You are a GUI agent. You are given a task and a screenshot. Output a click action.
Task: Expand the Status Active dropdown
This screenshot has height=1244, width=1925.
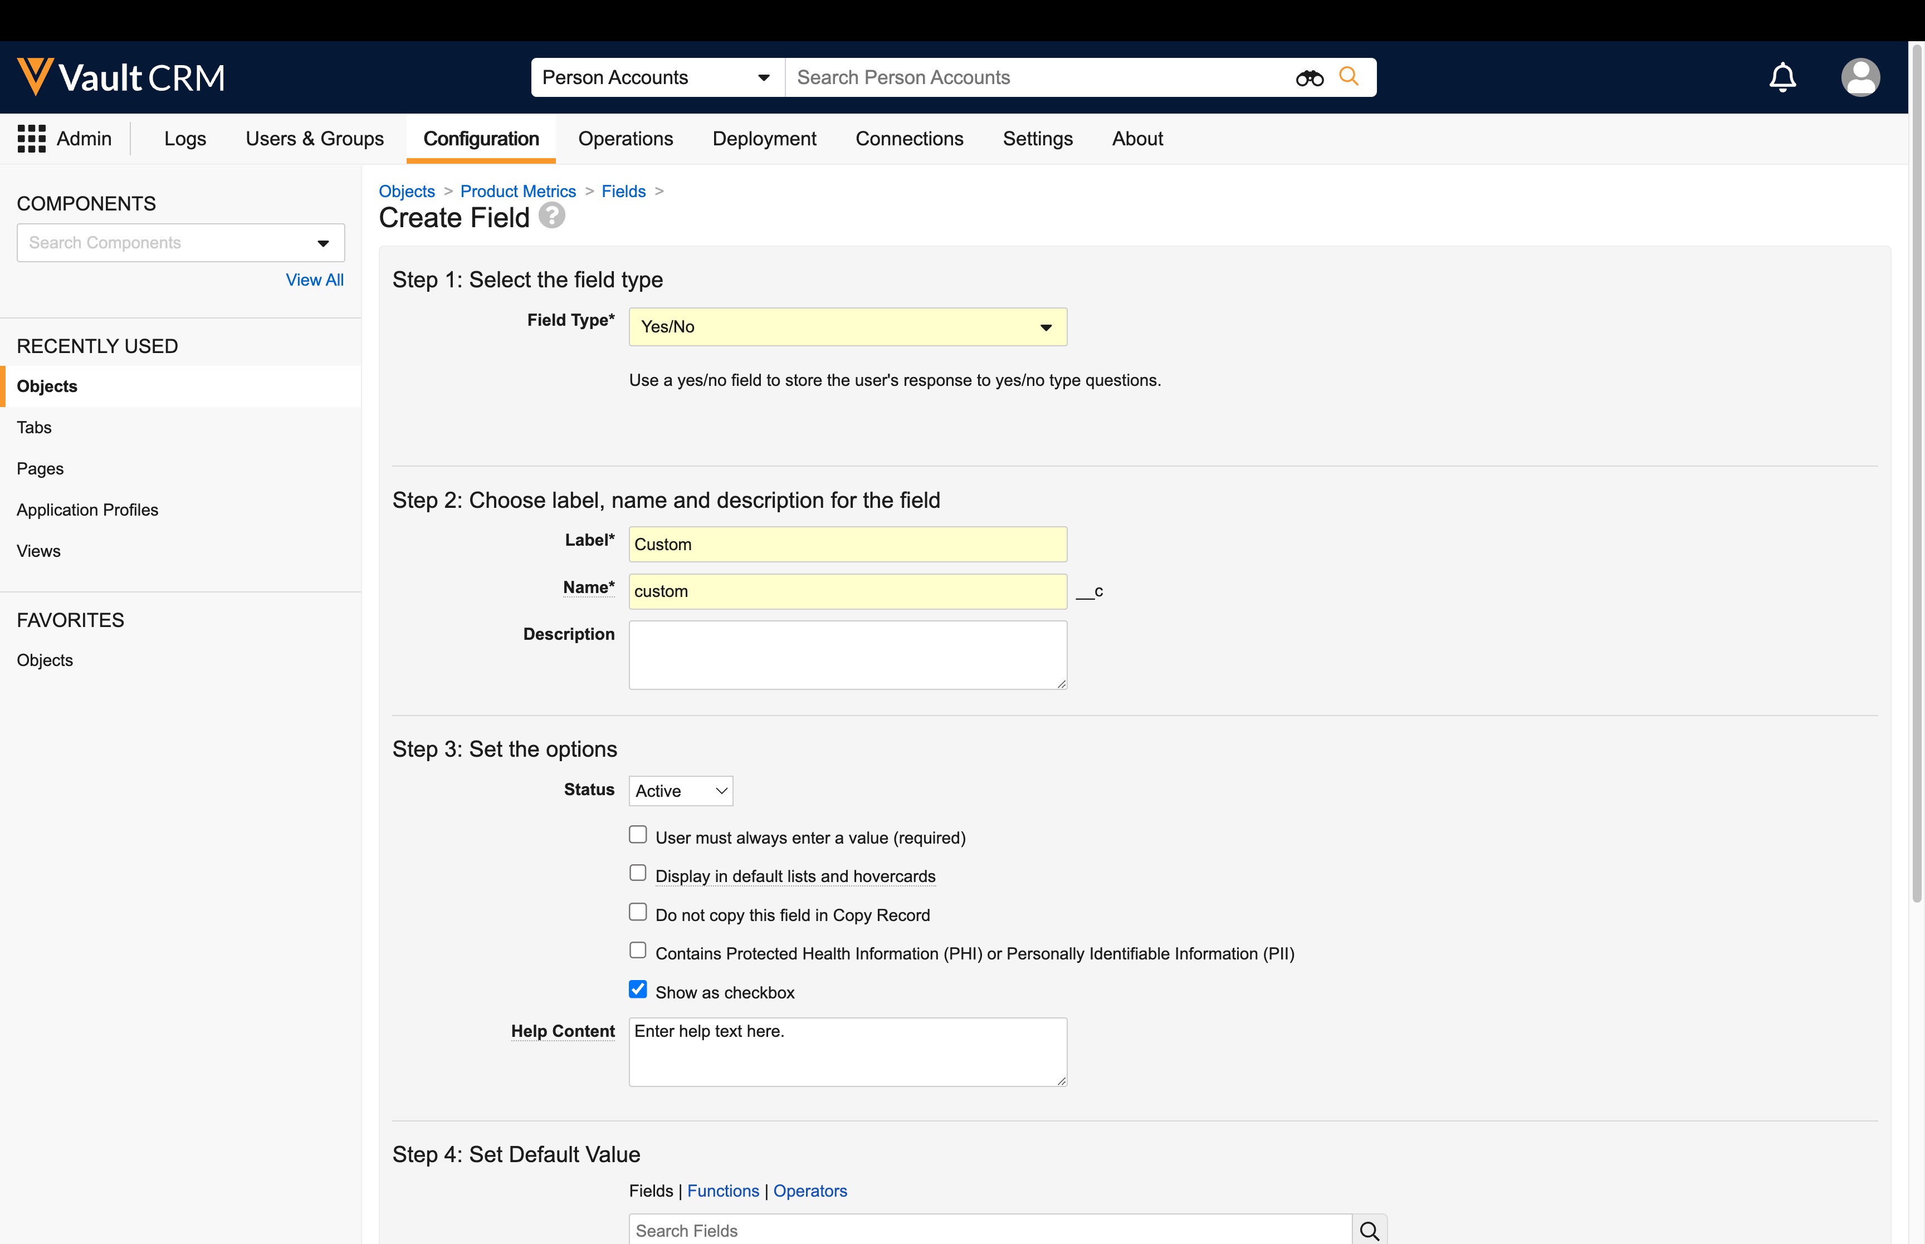[680, 791]
